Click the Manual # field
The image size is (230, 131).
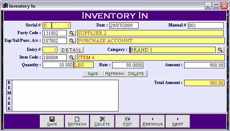tap(206, 25)
